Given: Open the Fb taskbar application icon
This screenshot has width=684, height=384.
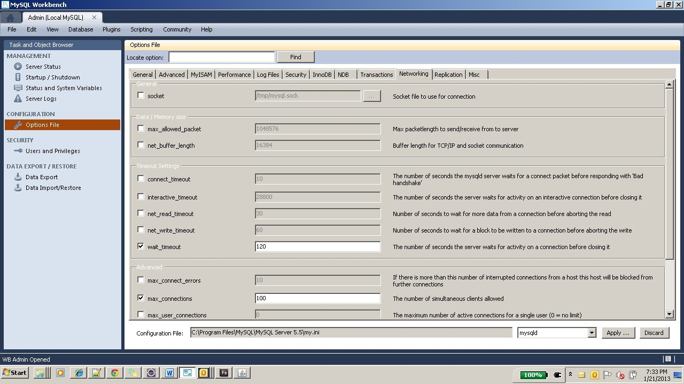Looking at the screenshot, I should pos(224,373).
